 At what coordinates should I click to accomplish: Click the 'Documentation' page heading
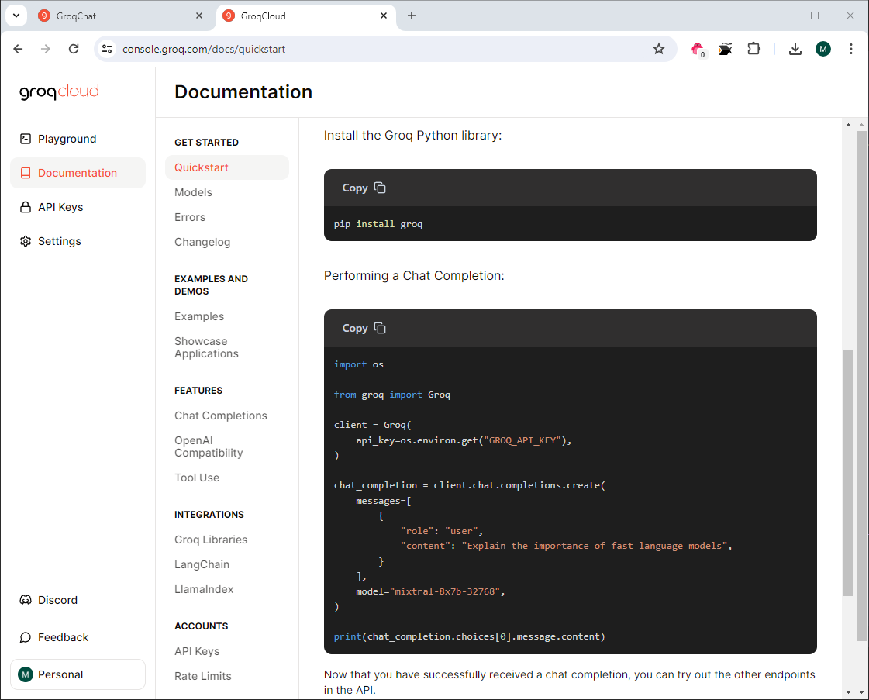click(243, 92)
